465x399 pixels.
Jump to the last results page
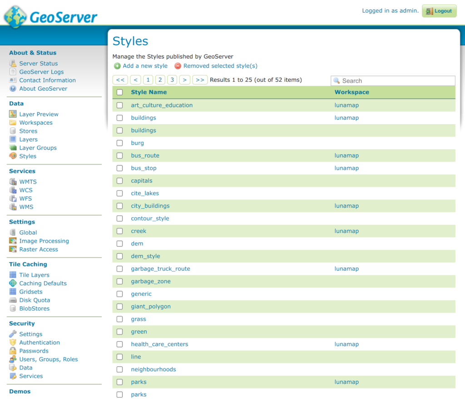(x=200, y=80)
